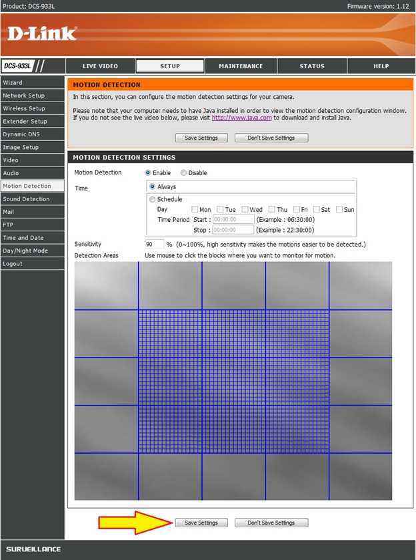This screenshot has width=416, height=560.
Task: Open Sound Detection in the sidebar
Action: tap(26, 199)
